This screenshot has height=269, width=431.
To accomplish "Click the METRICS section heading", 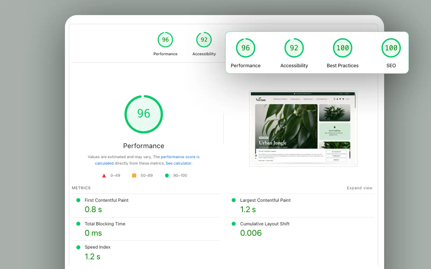I will (81, 188).
